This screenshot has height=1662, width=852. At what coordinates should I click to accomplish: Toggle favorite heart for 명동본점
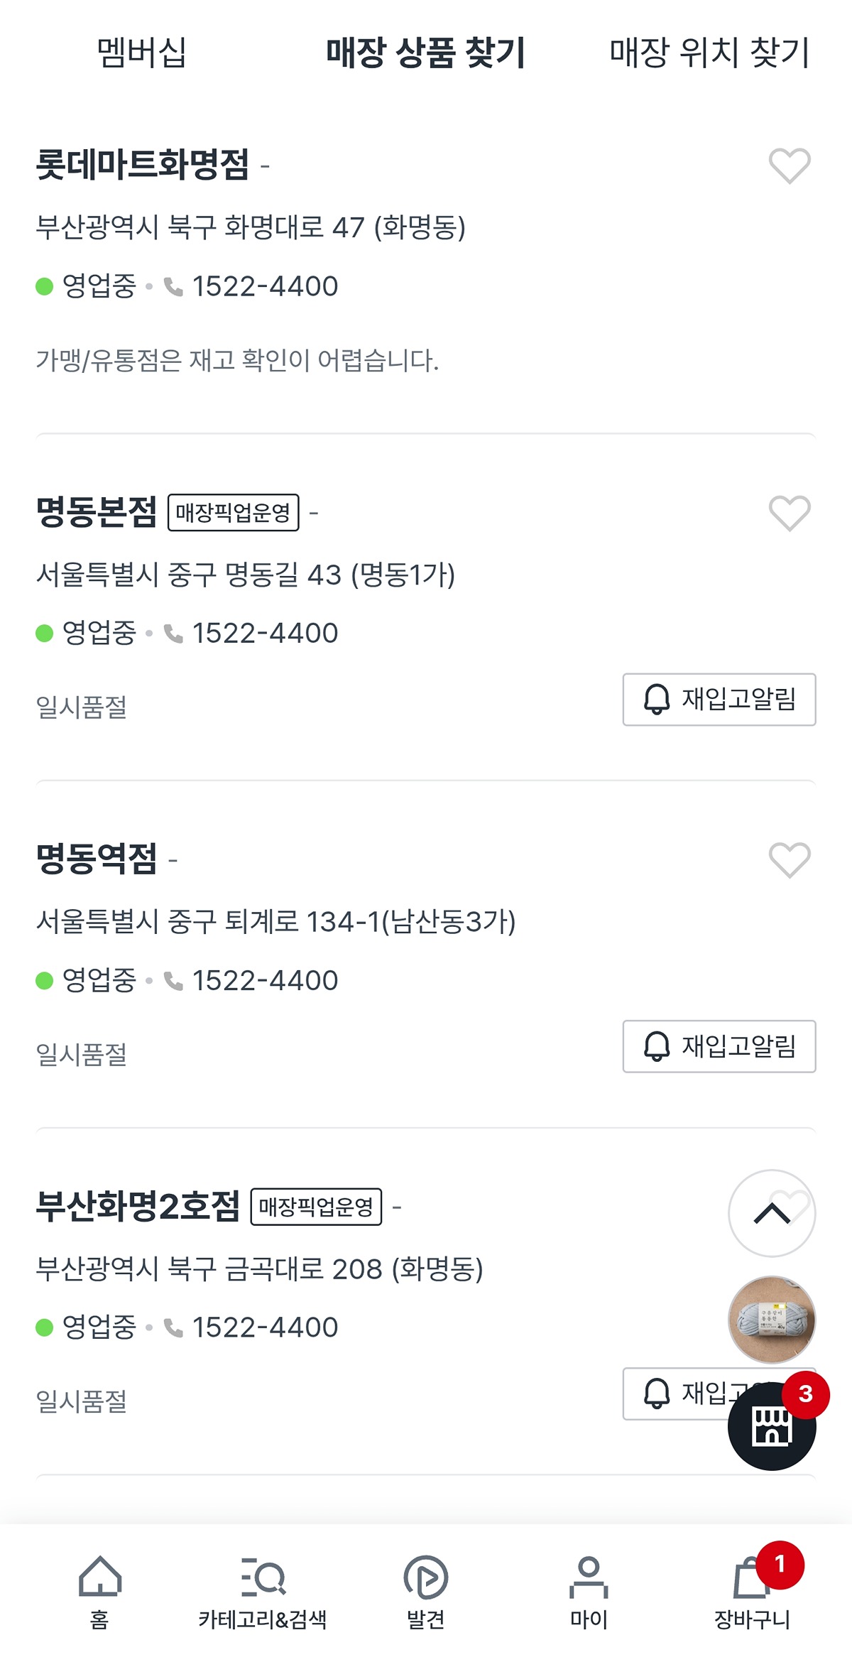(x=789, y=513)
